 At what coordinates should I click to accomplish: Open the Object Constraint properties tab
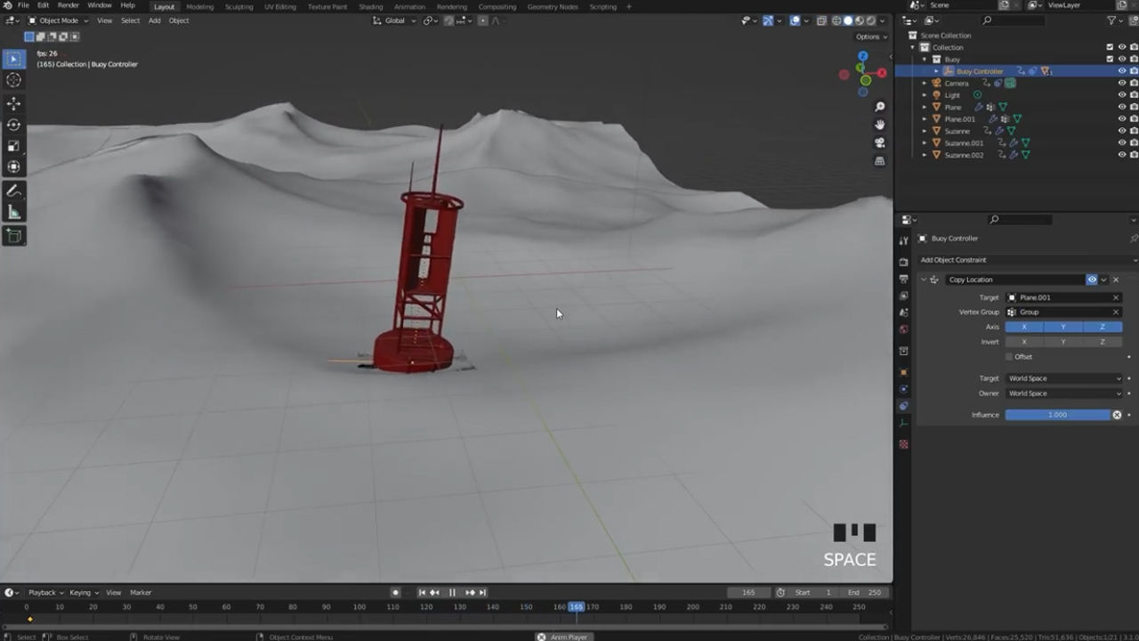tap(903, 406)
